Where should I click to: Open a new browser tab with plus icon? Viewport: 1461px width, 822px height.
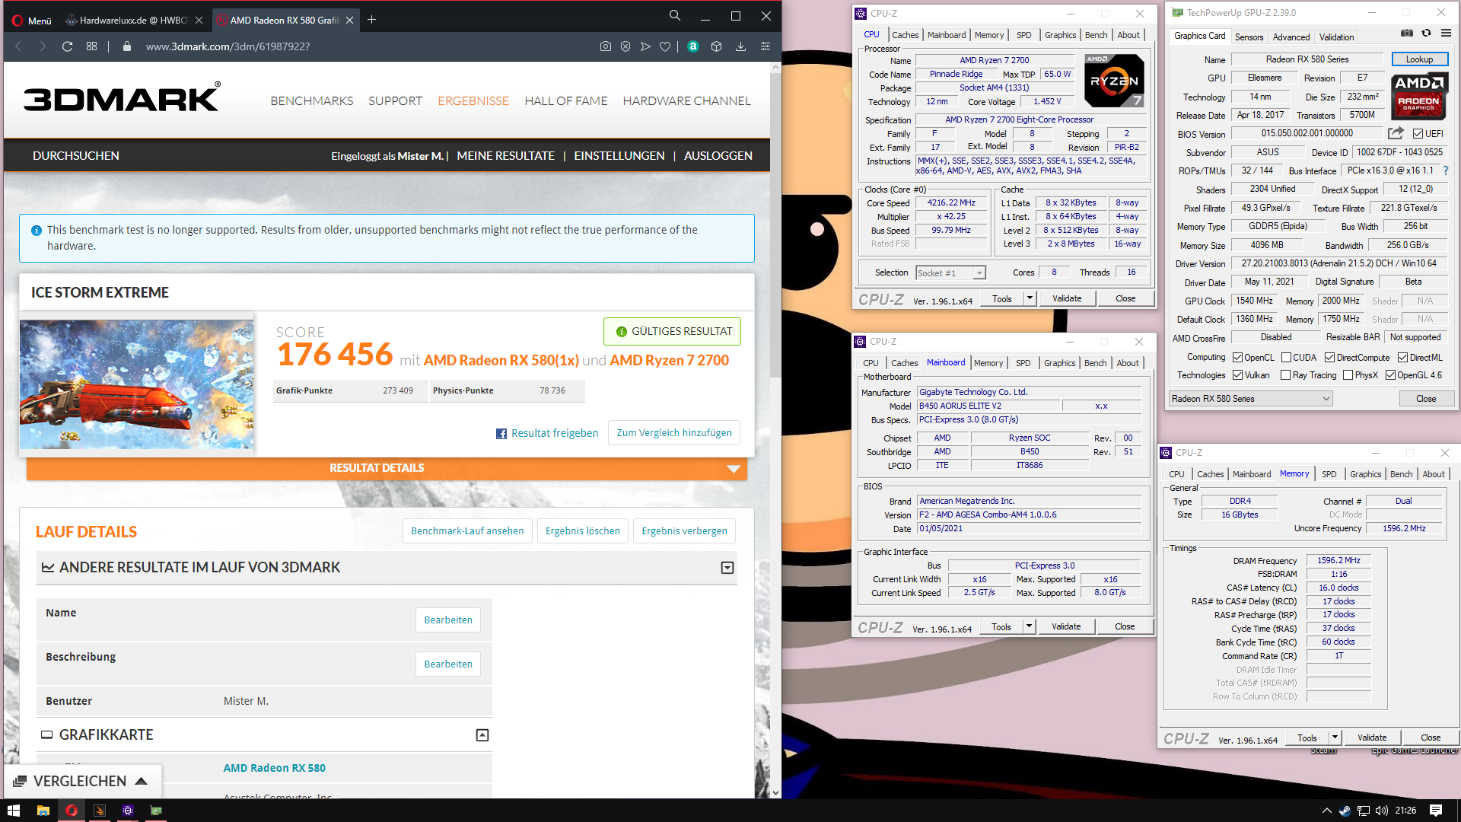pyautogui.click(x=371, y=20)
